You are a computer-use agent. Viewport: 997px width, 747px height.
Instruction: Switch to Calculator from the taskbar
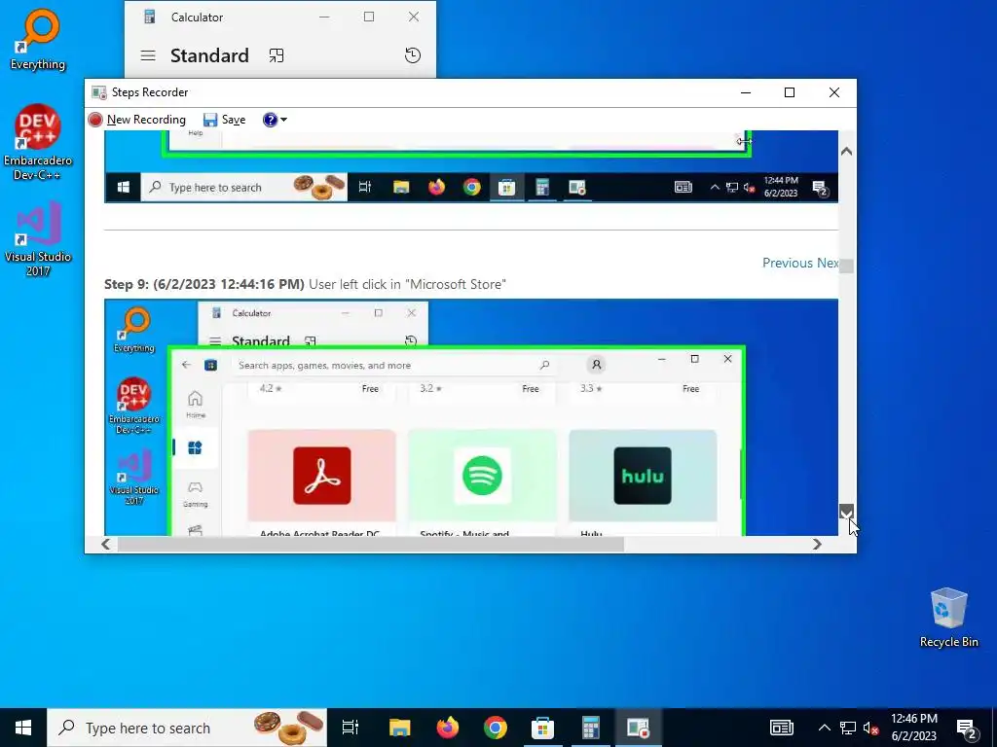591,728
